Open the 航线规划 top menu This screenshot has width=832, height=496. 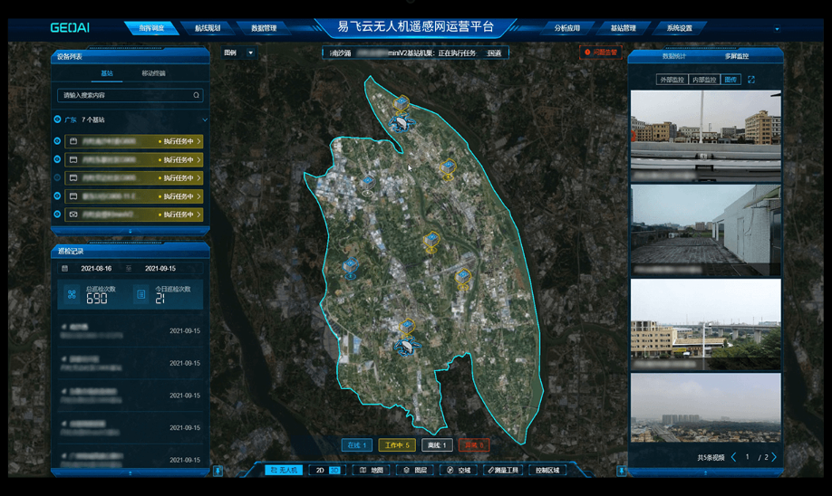(x=207, y=28)
